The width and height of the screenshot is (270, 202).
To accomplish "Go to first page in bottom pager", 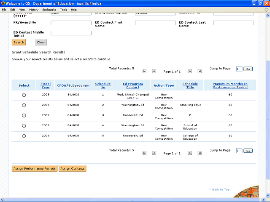I will [144, 153].
